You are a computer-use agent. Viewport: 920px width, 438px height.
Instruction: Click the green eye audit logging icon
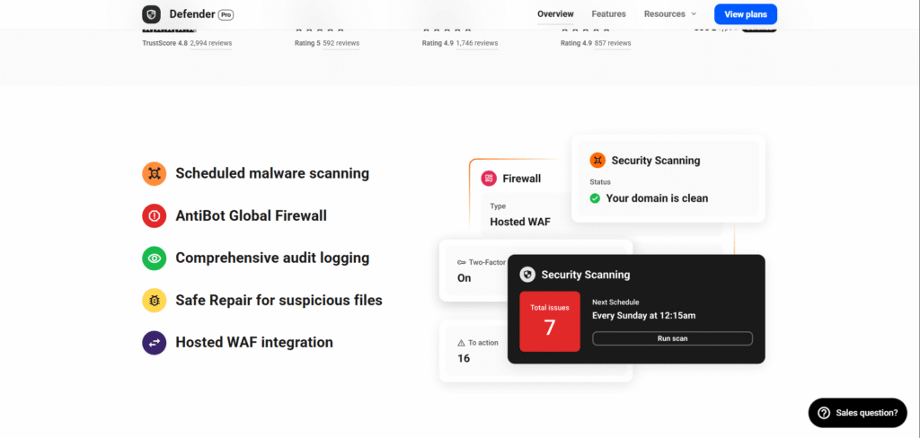[155, 258]
